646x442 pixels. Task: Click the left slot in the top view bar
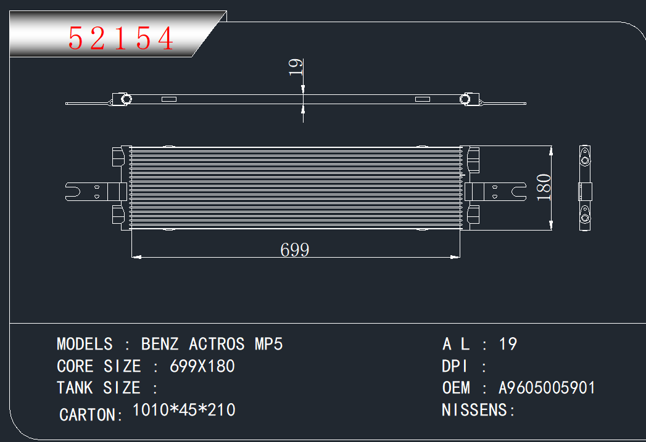pos(168,99)
